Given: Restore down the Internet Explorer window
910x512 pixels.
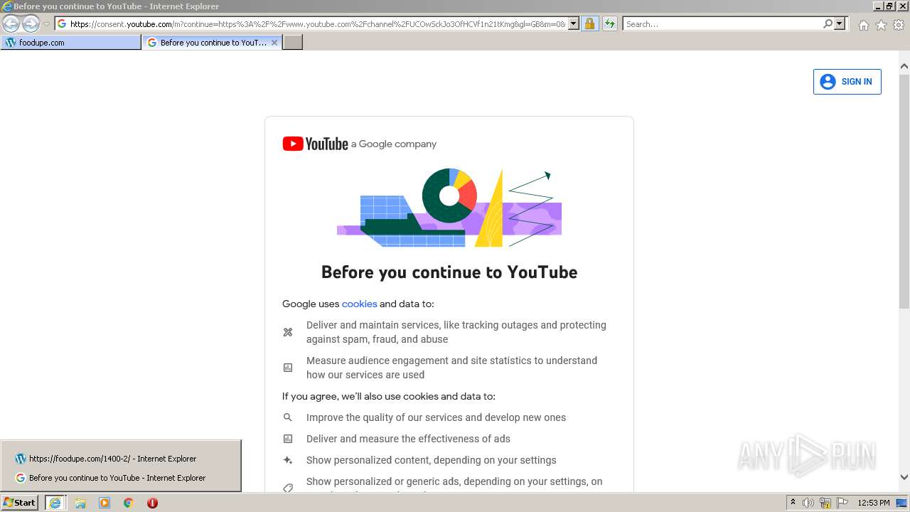Looking at the screenshot, I should coord(890,6).
